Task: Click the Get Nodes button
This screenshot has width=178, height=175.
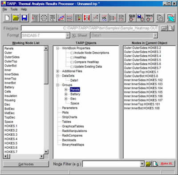Action: [x=26, y=164]
